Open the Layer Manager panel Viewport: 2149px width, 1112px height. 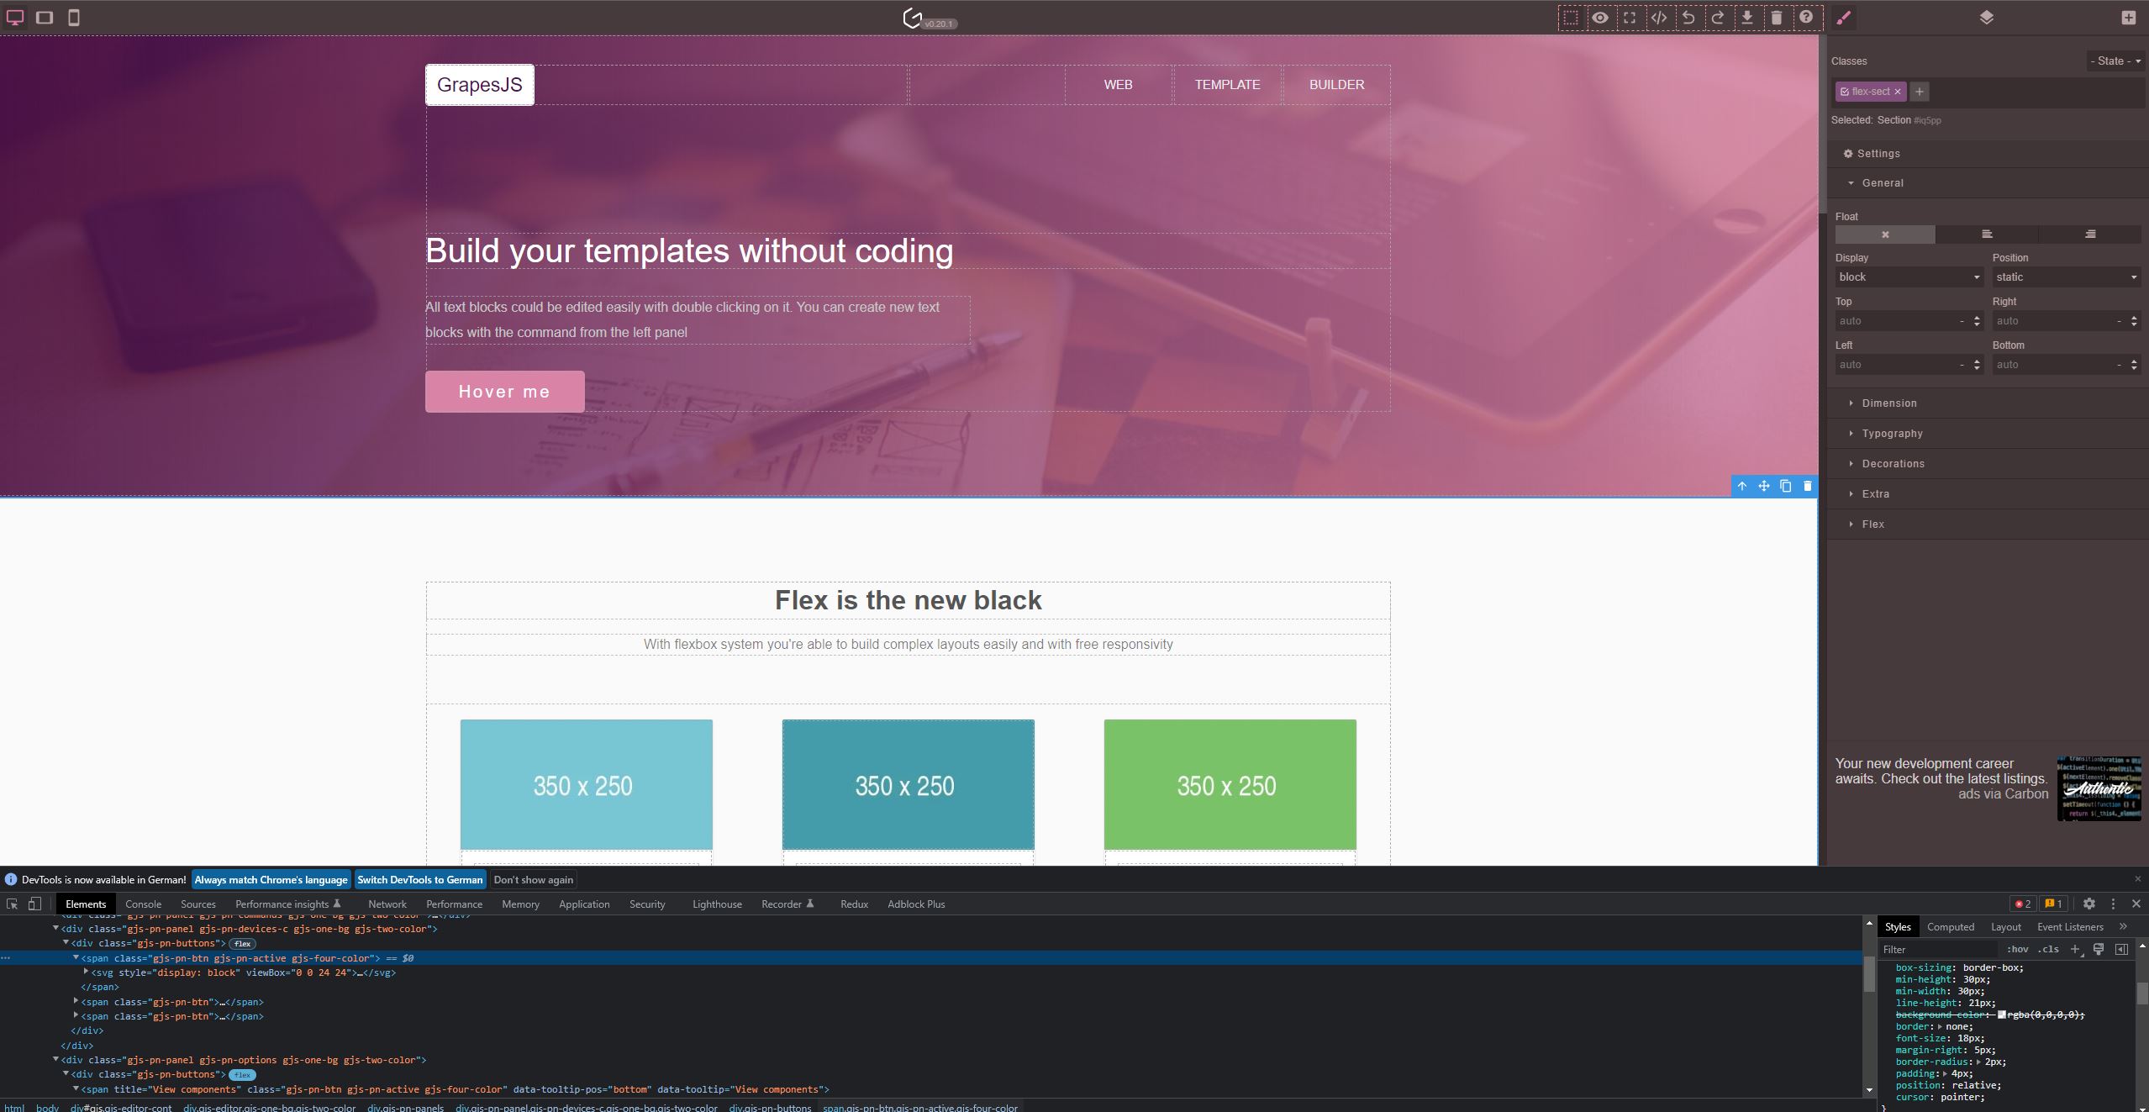1985,17
